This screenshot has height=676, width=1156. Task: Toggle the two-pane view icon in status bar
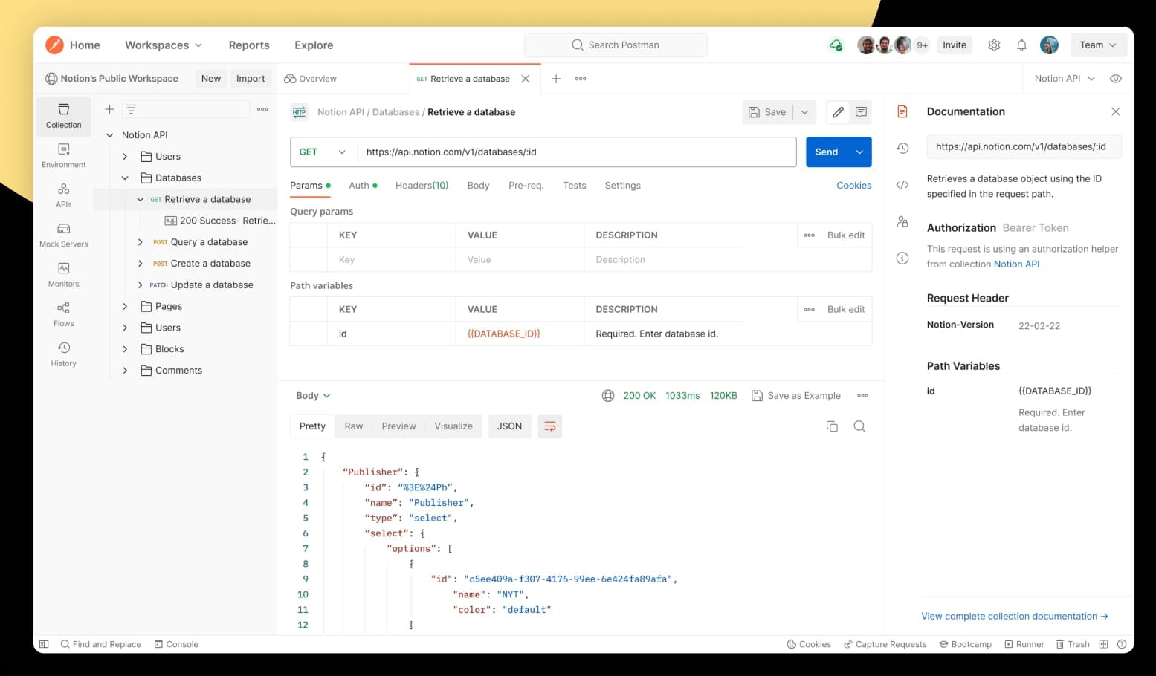point(1103,644)
